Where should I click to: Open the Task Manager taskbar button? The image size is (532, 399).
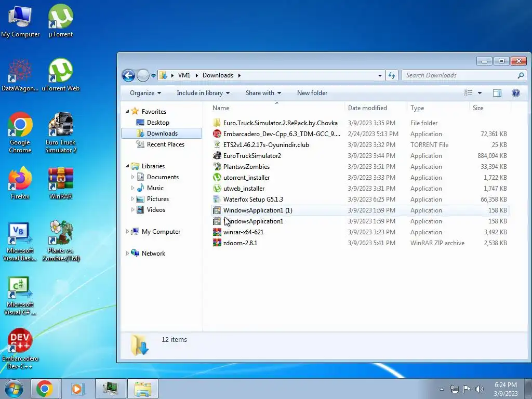(110, 389)
